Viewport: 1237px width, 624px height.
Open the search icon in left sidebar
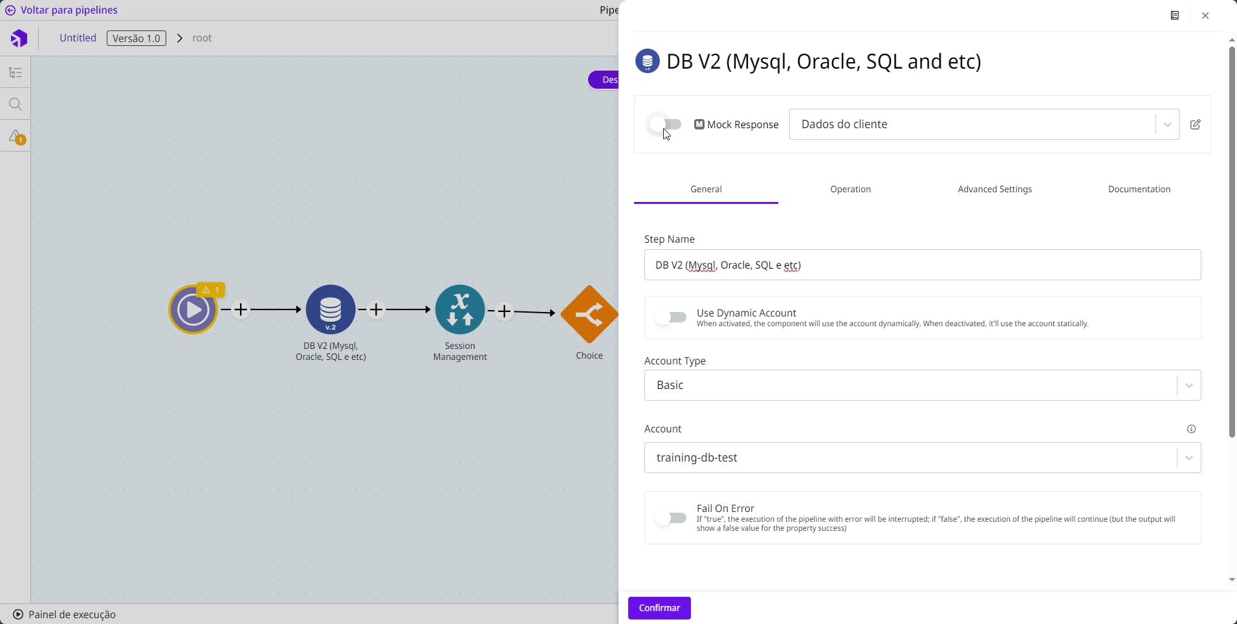pos(16,105)
